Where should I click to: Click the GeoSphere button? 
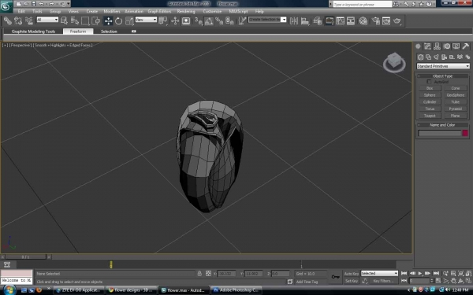click(455, 95)
